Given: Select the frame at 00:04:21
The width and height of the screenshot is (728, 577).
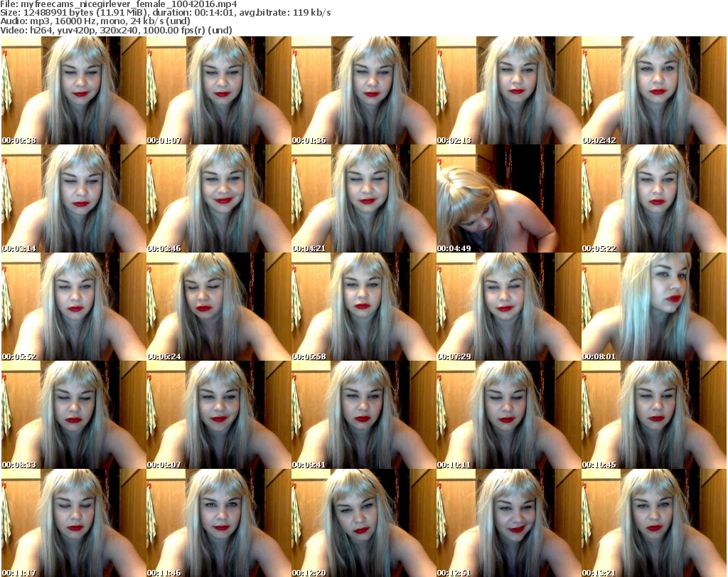Looking at the screenshot, I should 363,198.
